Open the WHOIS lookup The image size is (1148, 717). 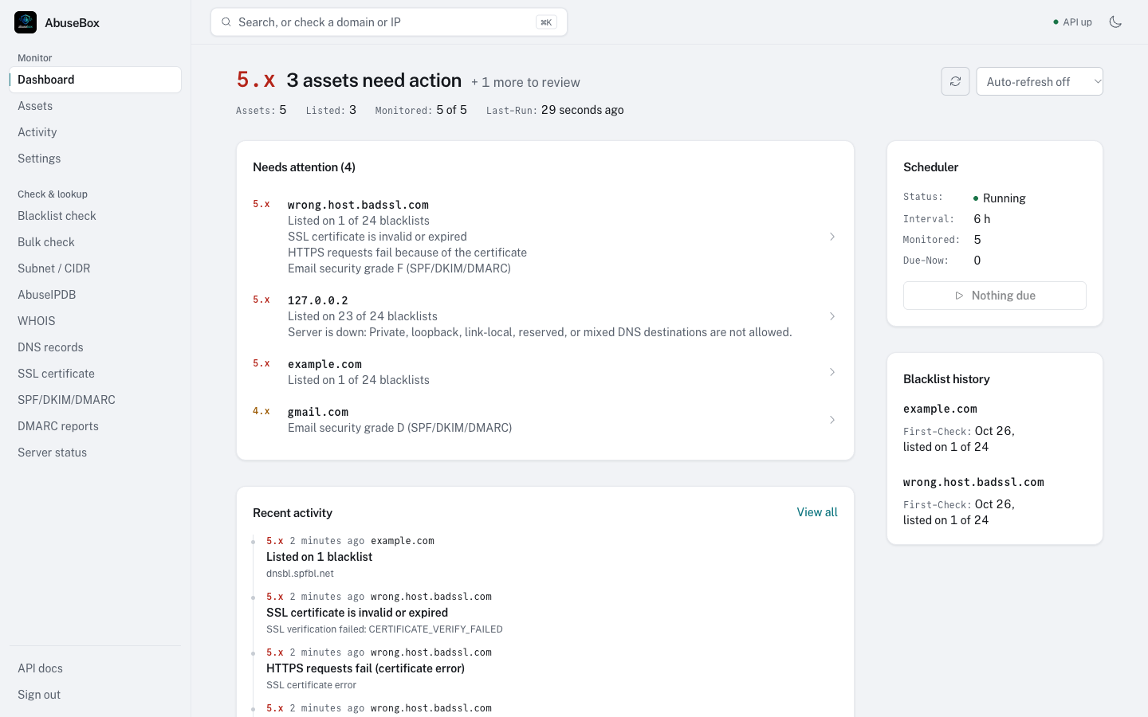[96, 321]
